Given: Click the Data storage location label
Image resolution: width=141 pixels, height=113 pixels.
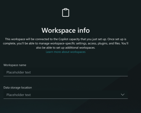Looking at the screenshot, I should coord(17,88).
